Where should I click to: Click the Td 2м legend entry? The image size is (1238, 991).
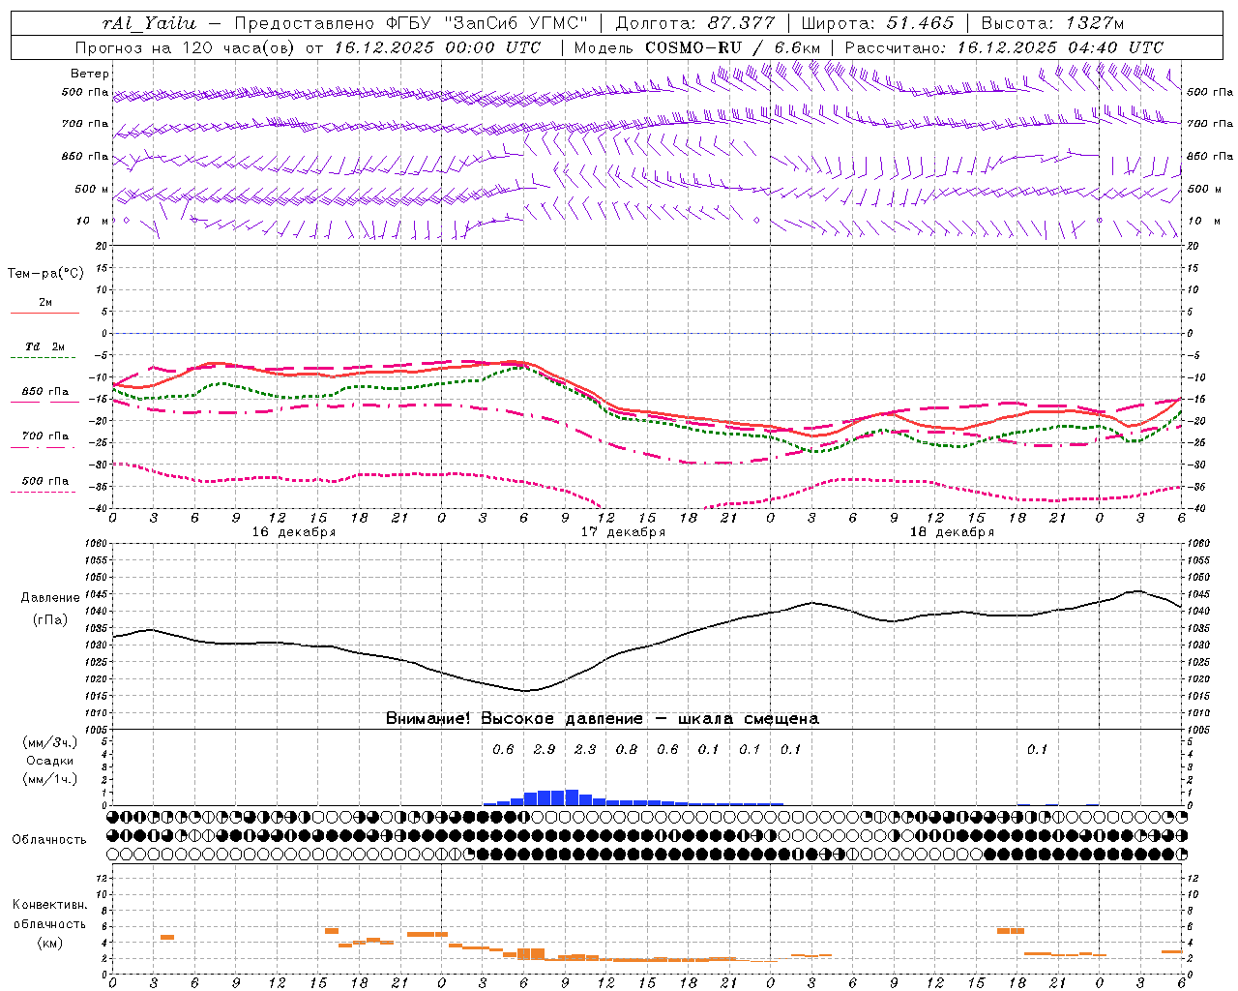[45, 346]
